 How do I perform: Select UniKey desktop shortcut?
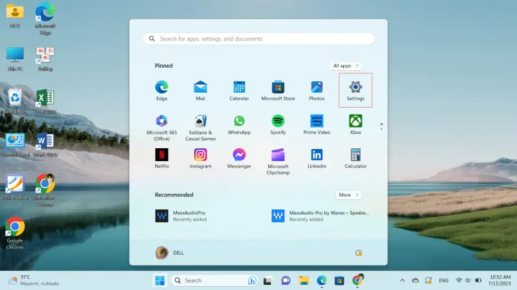[x=45, y=59]
